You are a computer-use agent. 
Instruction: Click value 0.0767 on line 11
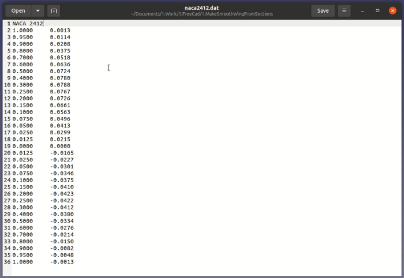click(x=60, y=92)
